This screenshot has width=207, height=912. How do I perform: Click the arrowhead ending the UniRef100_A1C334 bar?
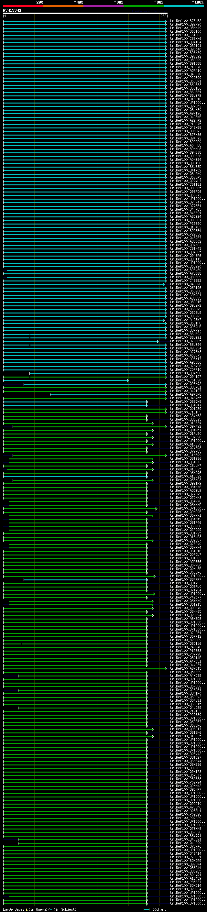[x=153, y=423]
